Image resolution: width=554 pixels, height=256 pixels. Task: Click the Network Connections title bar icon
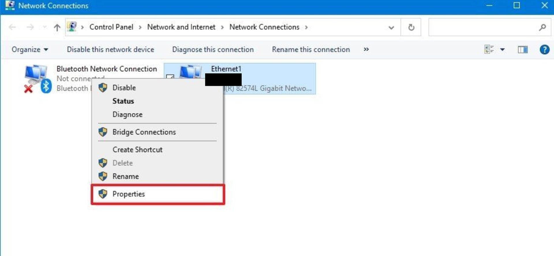tap(10, 5)
